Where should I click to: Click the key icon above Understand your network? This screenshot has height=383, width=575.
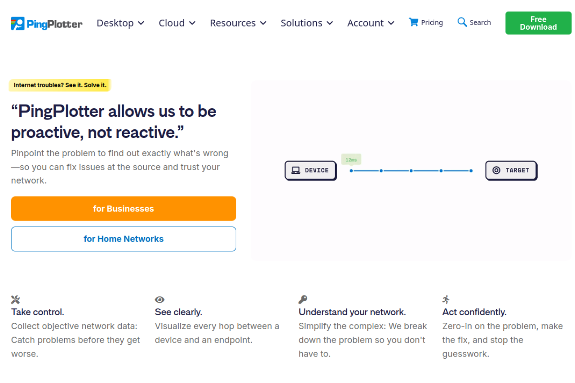point(303,299)
